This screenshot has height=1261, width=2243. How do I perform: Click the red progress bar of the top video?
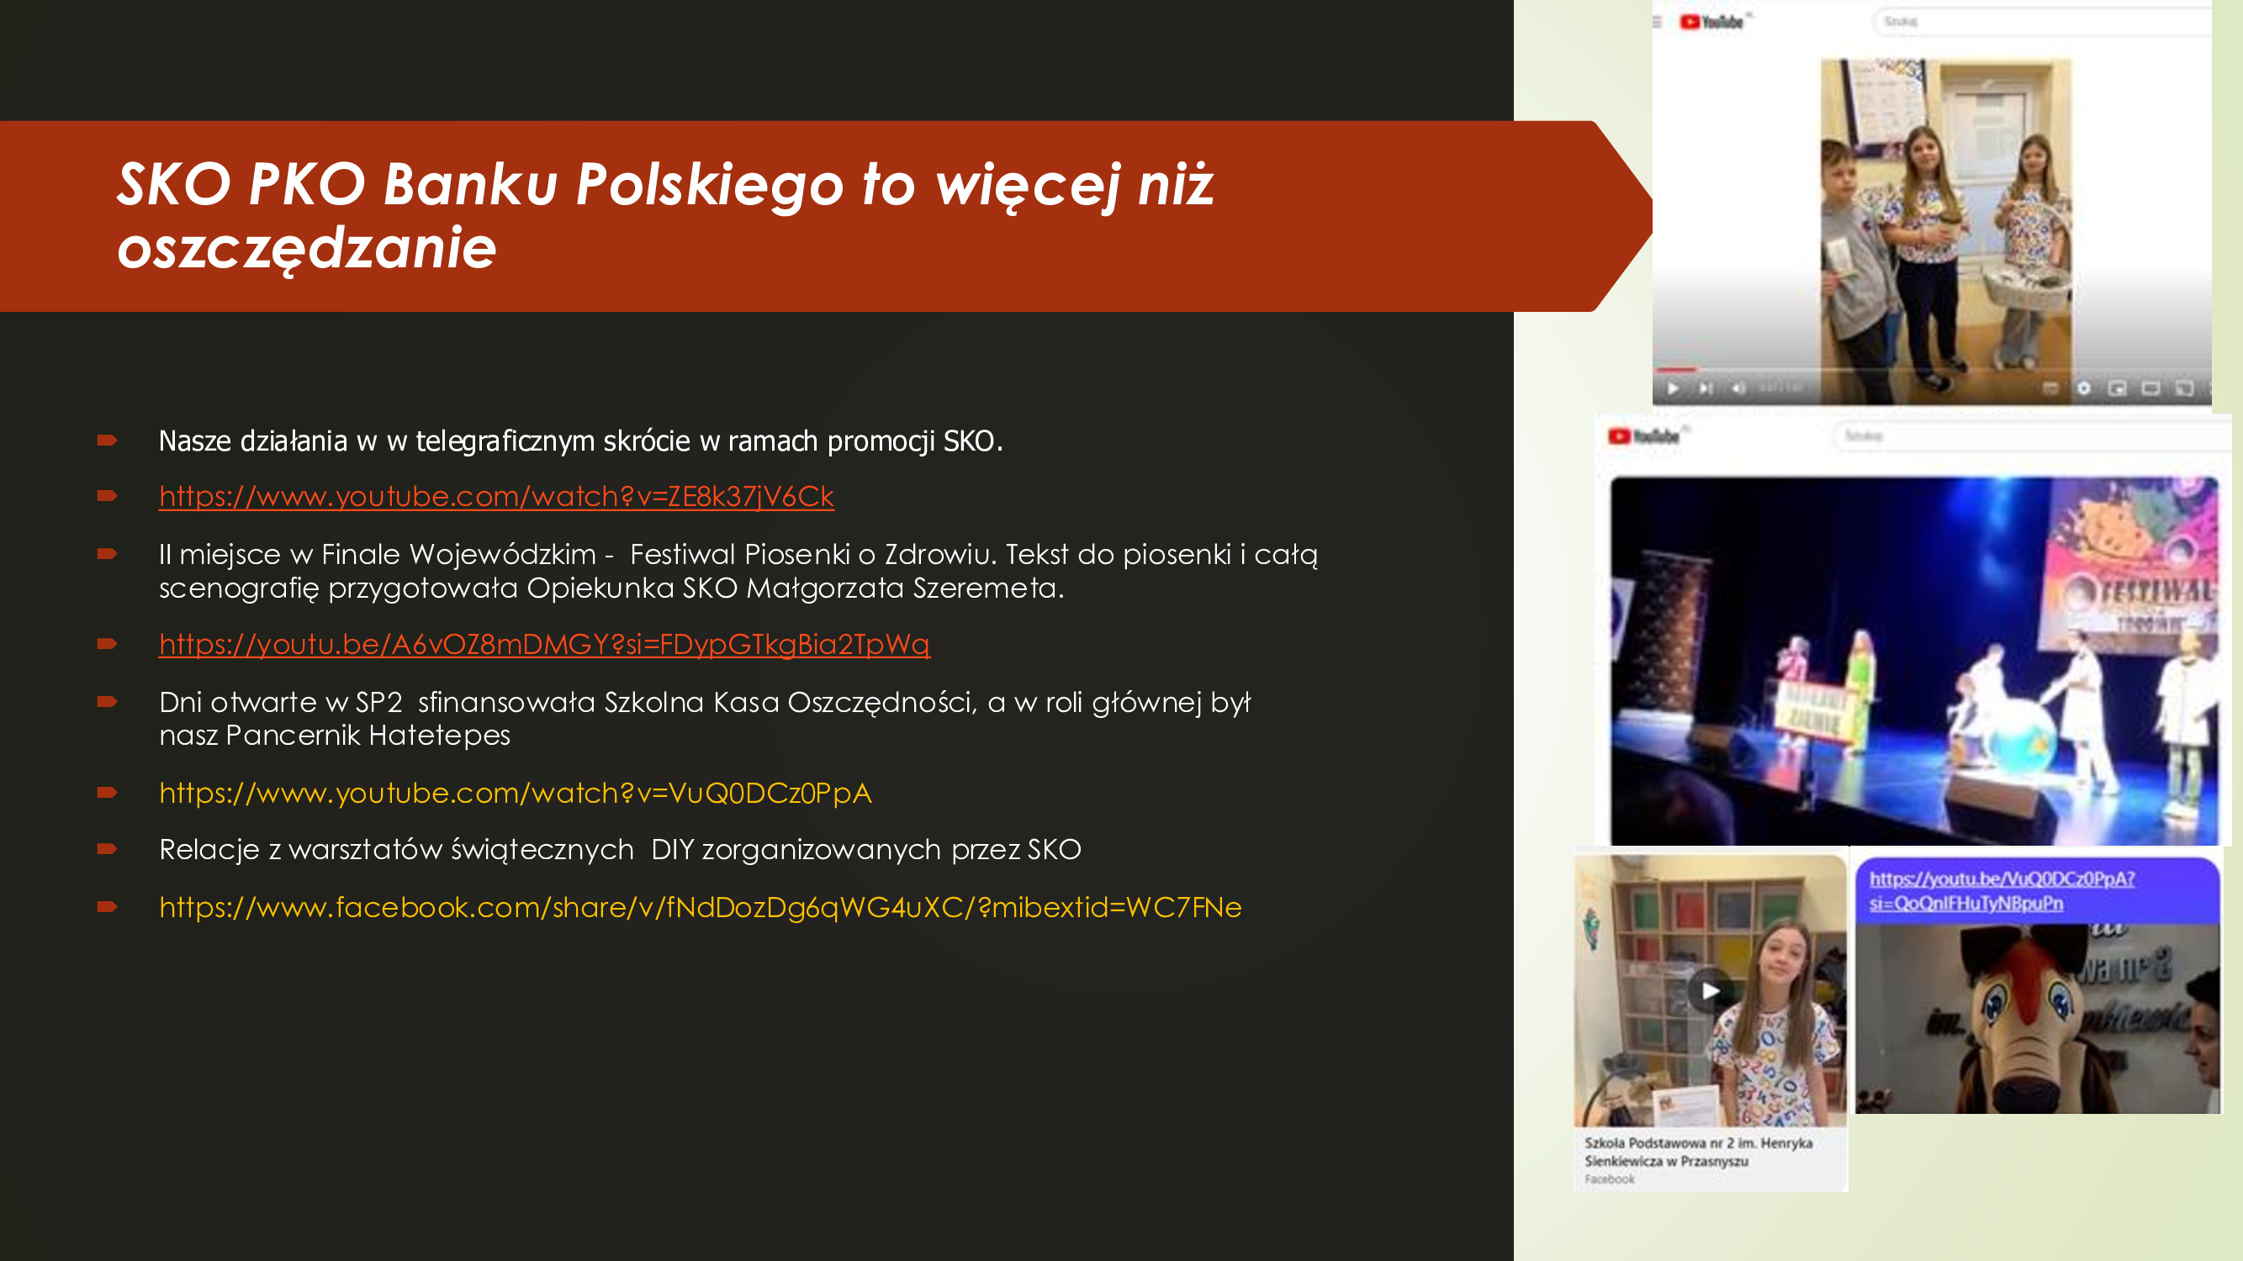[1676, 370]
